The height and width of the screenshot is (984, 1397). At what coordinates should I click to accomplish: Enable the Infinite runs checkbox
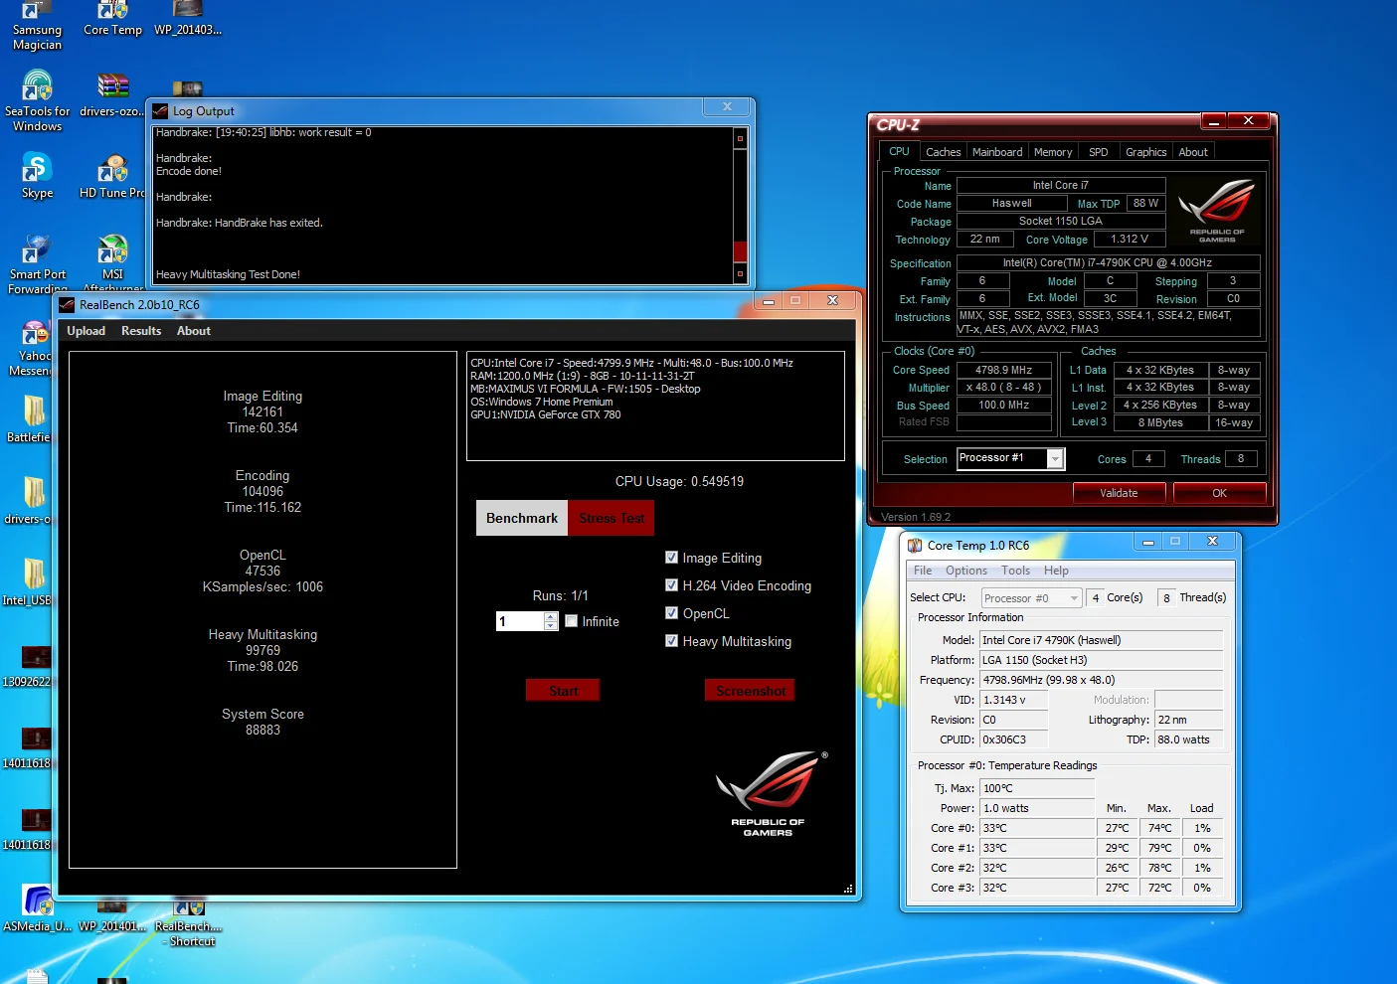click(x=572, y=621)
